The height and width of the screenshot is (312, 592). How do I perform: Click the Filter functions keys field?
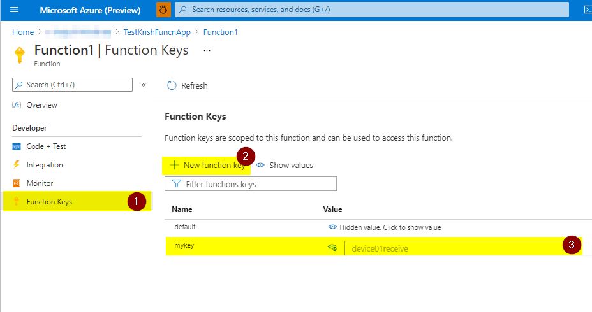coord(251,184)
